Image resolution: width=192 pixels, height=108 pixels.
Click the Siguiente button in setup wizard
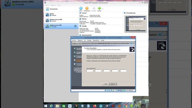point(113,84)
